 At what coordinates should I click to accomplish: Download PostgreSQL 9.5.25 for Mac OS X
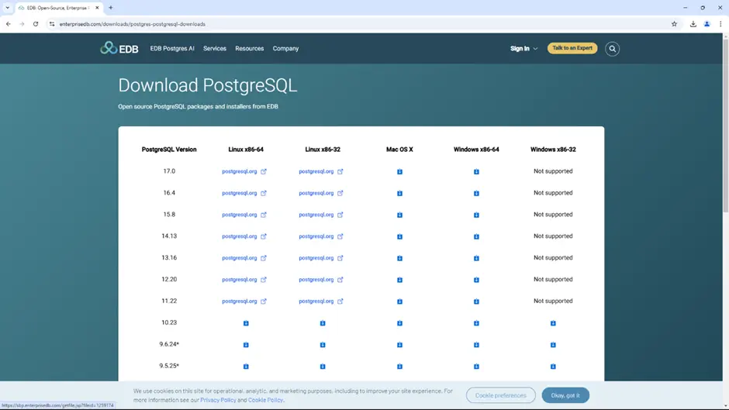[399, 366]
